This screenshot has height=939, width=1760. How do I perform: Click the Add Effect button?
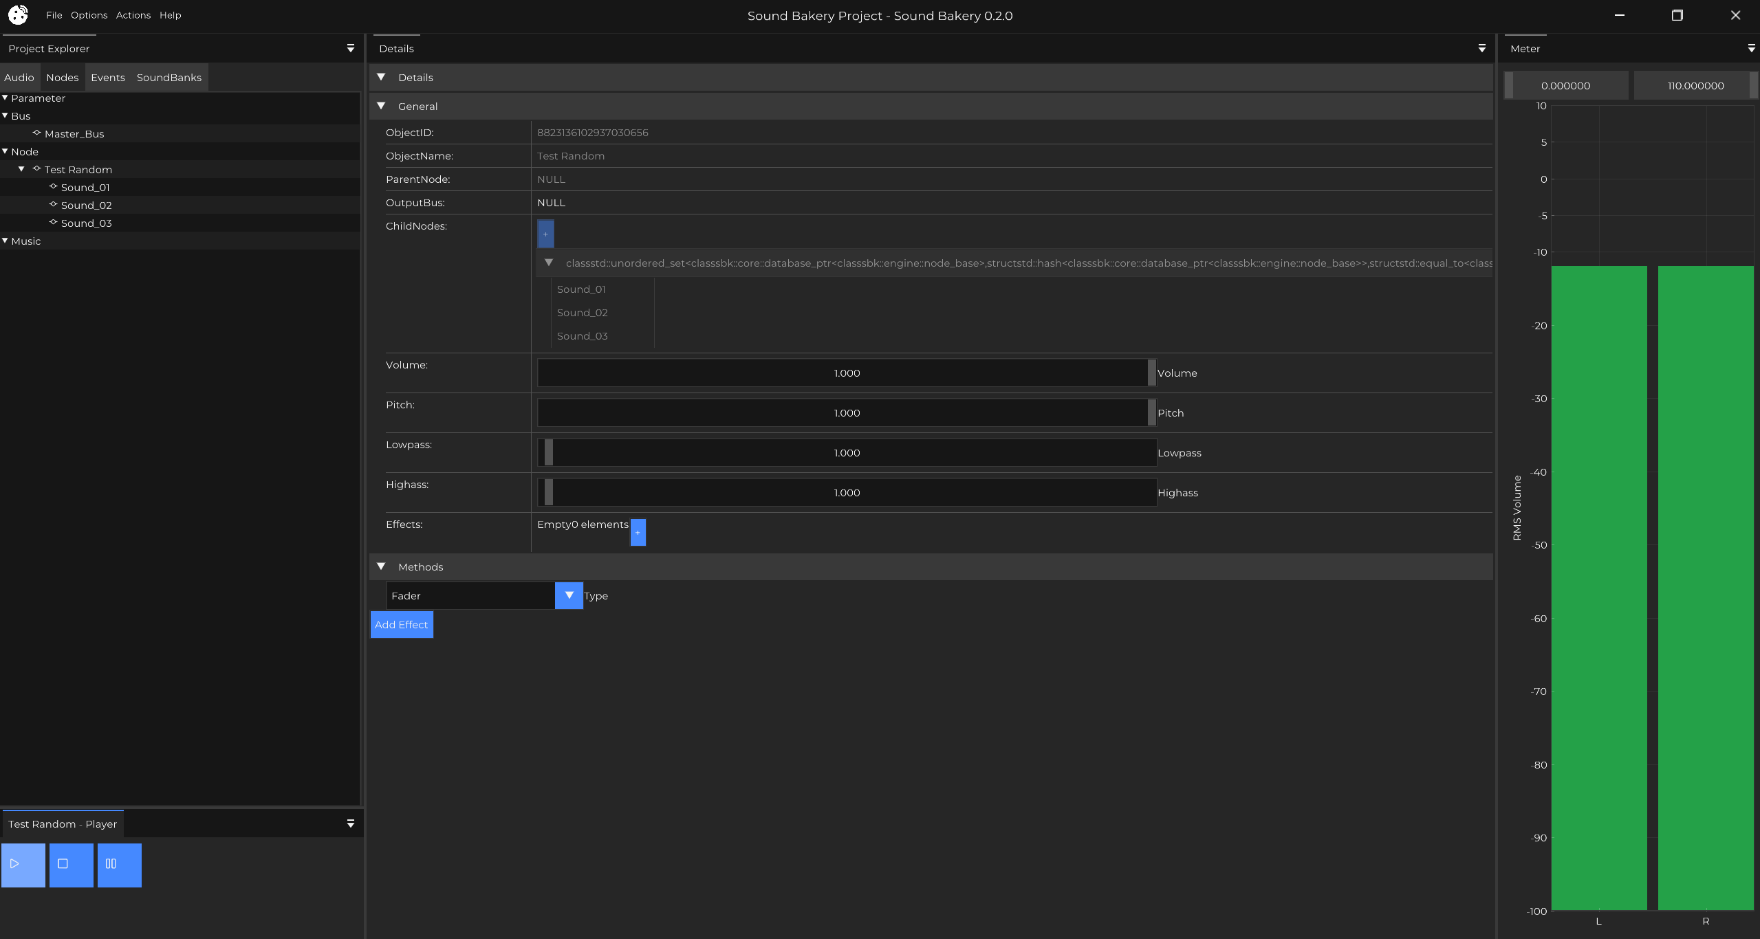pyautogui.click(x=402, y=625)
